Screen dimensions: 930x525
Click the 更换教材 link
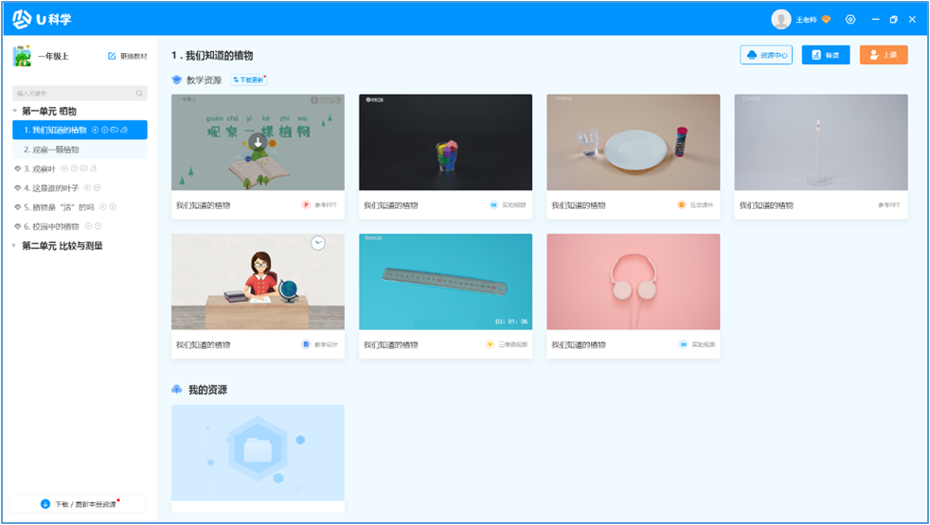pos(128,57)
